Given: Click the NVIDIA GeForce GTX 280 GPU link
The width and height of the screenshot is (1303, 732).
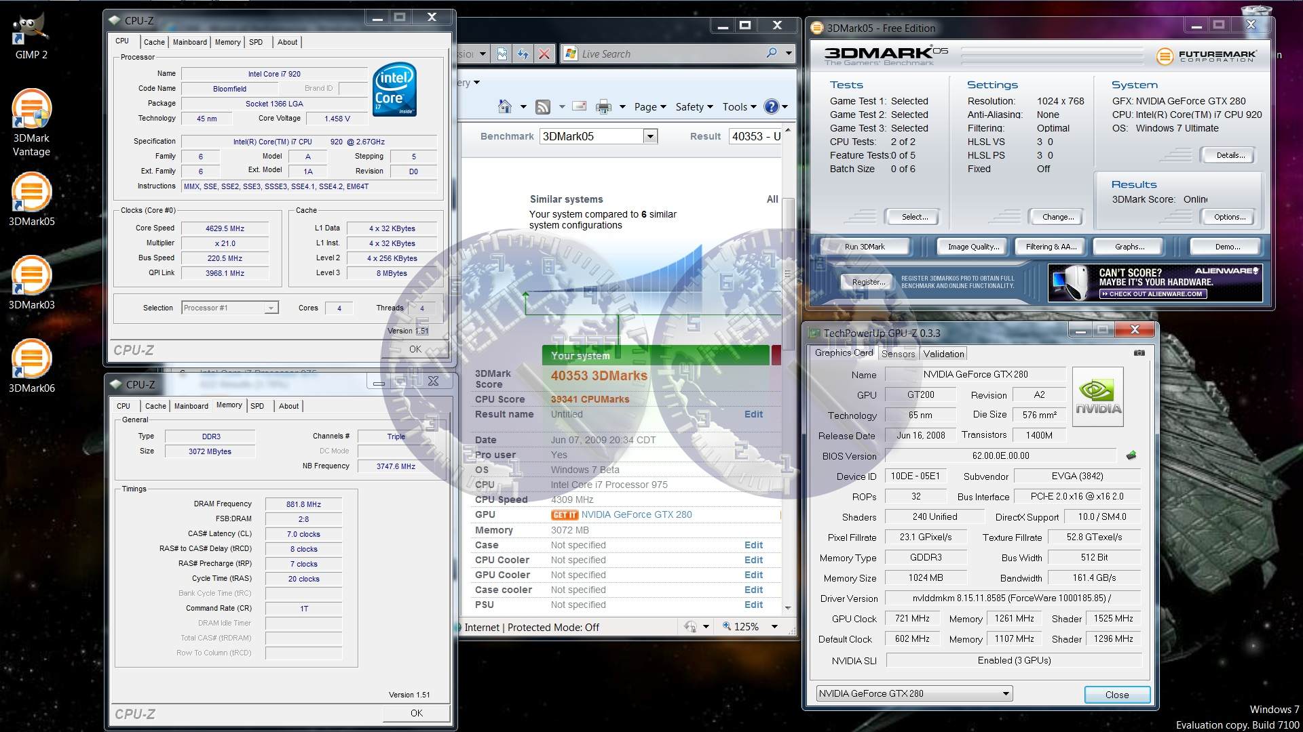Looking at the screenshot, I should [x=636, y=514].
